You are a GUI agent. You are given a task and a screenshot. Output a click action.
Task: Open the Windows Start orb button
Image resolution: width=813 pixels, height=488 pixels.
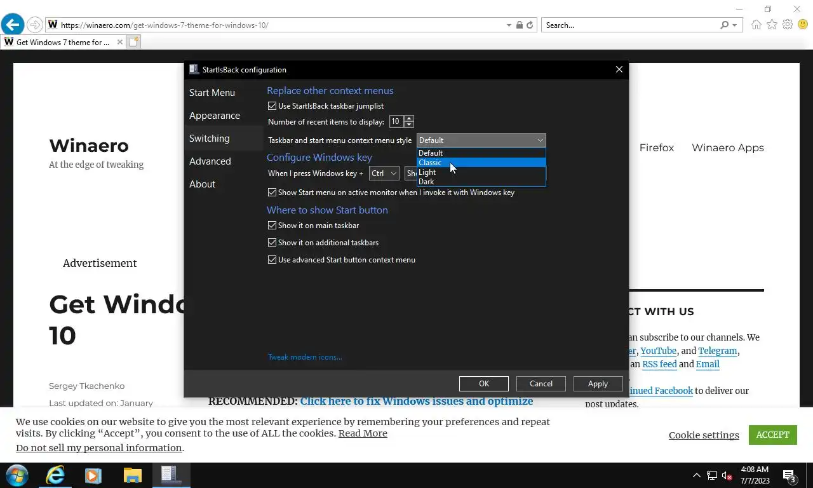pyautogui.click(x=17, y=475)
